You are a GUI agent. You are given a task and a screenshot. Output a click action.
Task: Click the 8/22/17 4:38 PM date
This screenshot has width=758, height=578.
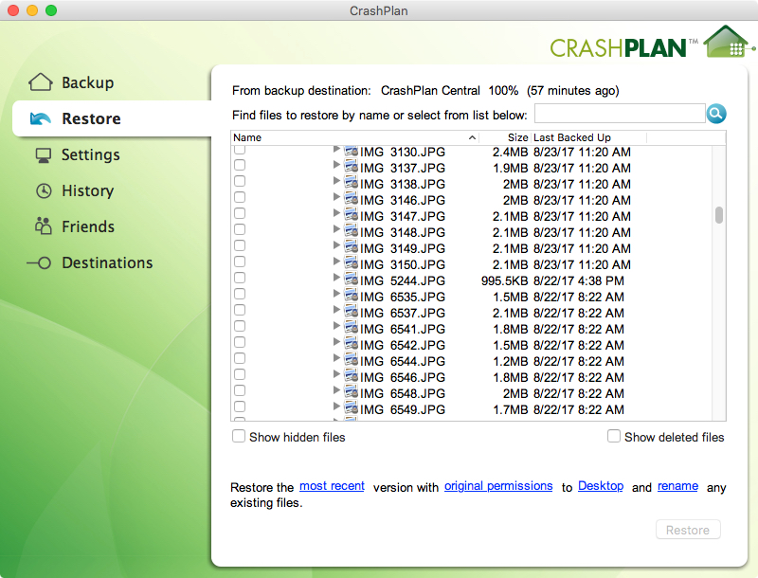(x=579, y=280)
